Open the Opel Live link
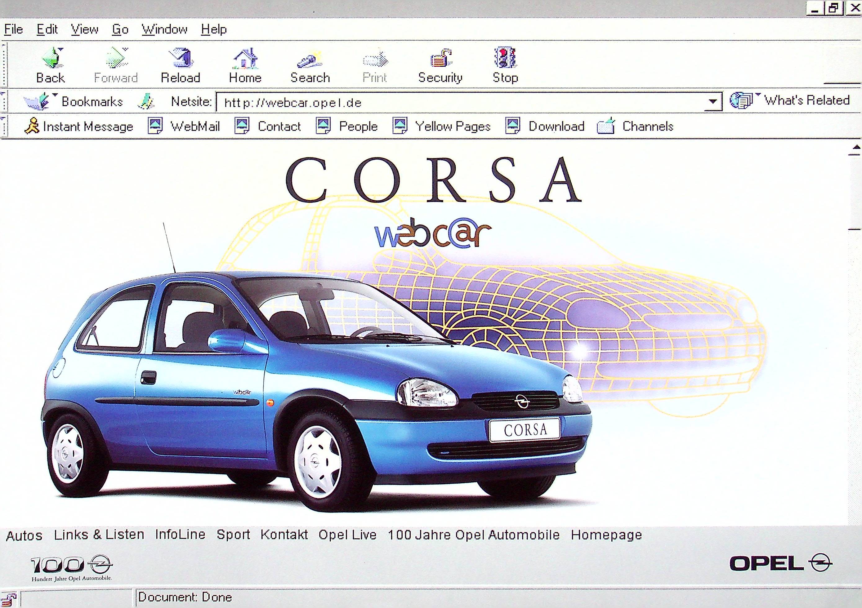 [347, 535]
